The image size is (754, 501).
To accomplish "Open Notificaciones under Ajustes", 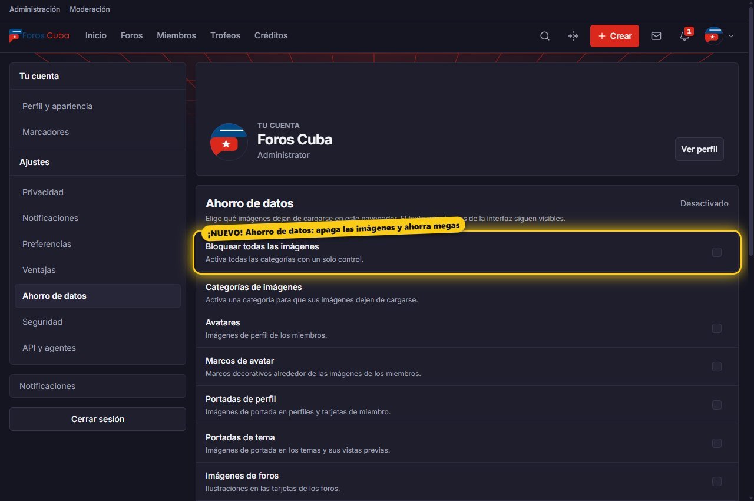I will coord(98,218).
